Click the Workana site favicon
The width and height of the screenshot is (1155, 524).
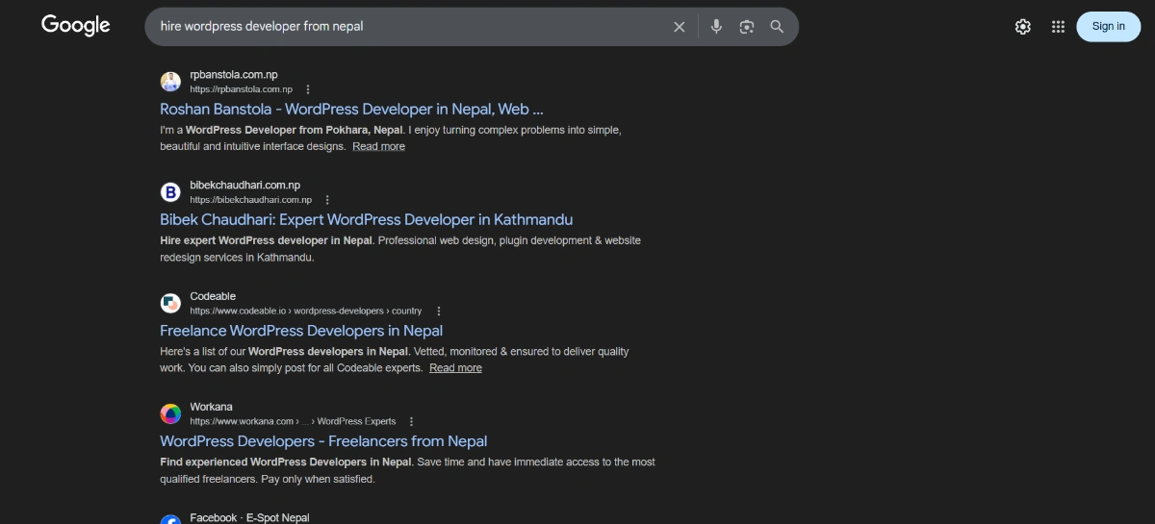pyautogui.click(x=170, y=414)
